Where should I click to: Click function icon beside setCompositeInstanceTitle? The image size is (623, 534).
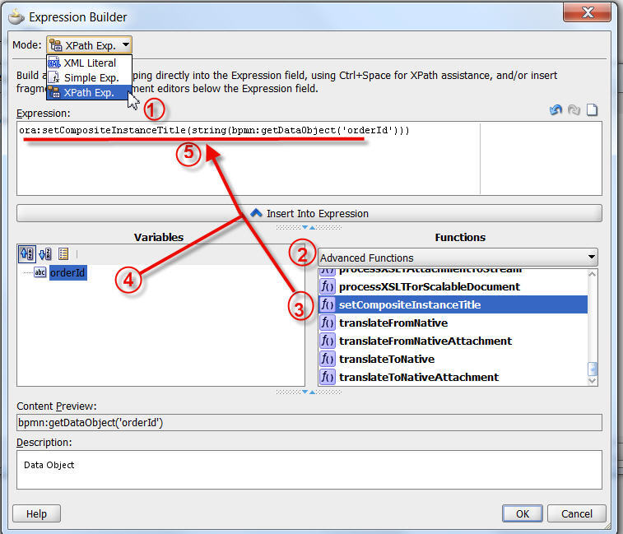(328, 304)
